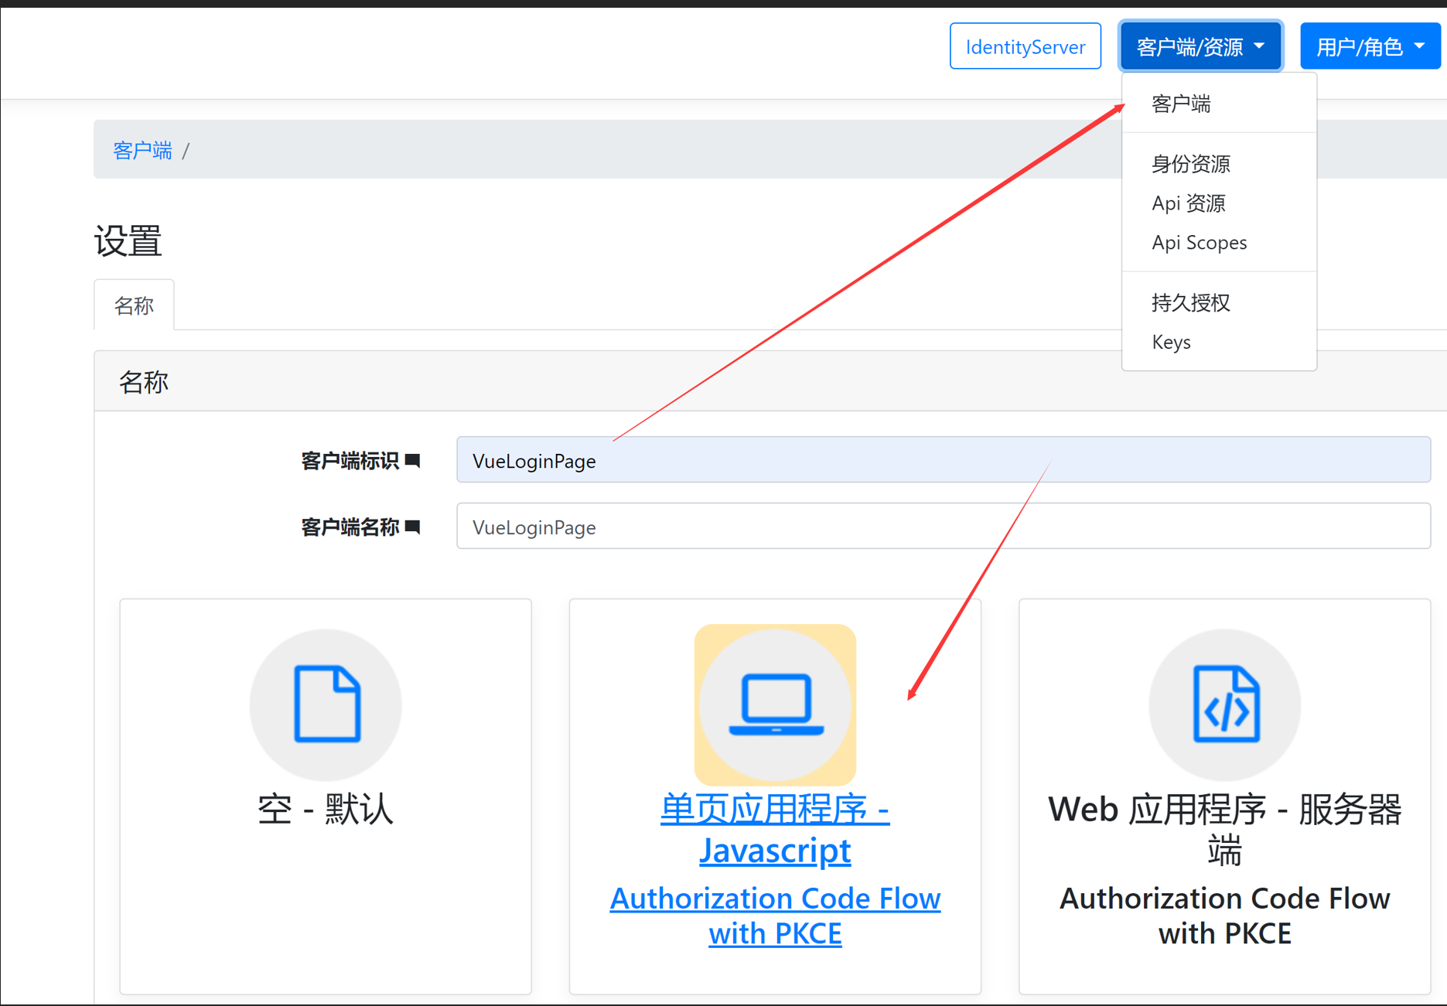1447x1006 pixels.
Task: Select Api Scopes menu entry
Action: (x=1199, y=242)
